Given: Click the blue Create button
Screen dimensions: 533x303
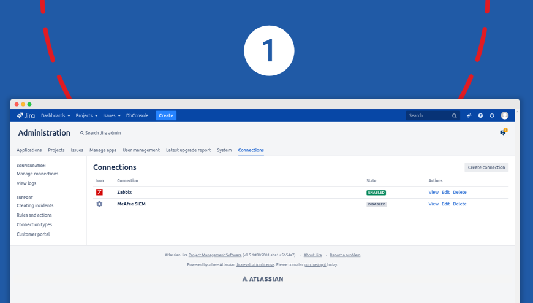Looking at the screenshot, I should pos(166,115).
